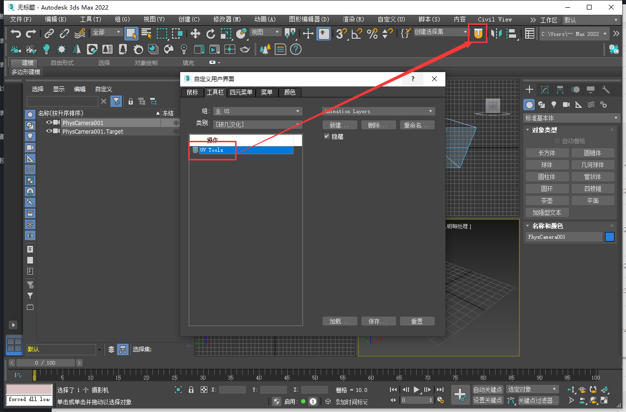
Task: Toggle the 自动关键点 auto key button
Action: pos(488,390)
